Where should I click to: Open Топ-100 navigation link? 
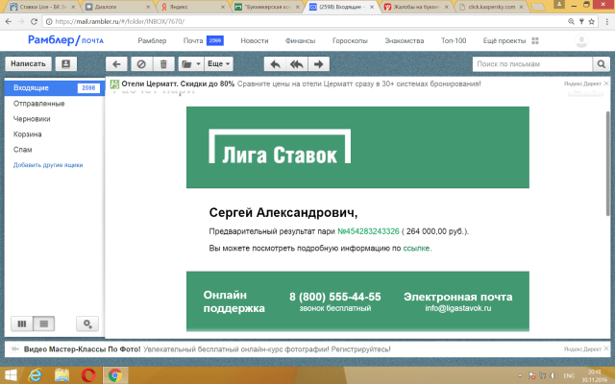pyautogui.click(x=454, y=40)
